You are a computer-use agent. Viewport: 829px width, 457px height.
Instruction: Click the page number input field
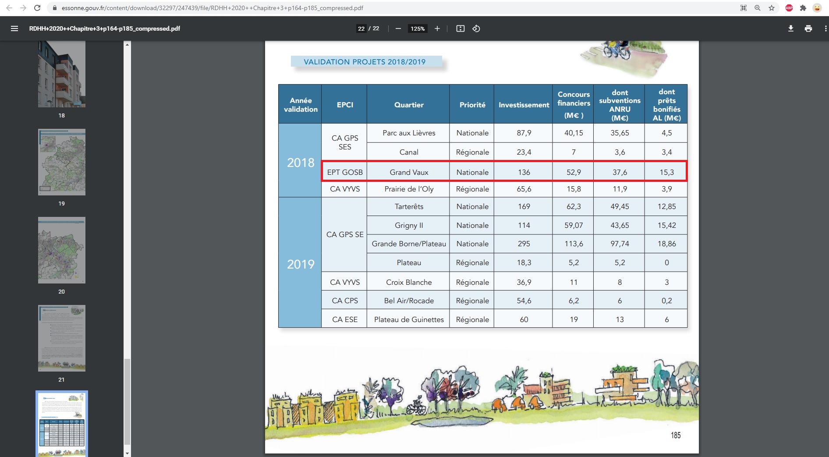coord(361,28)
